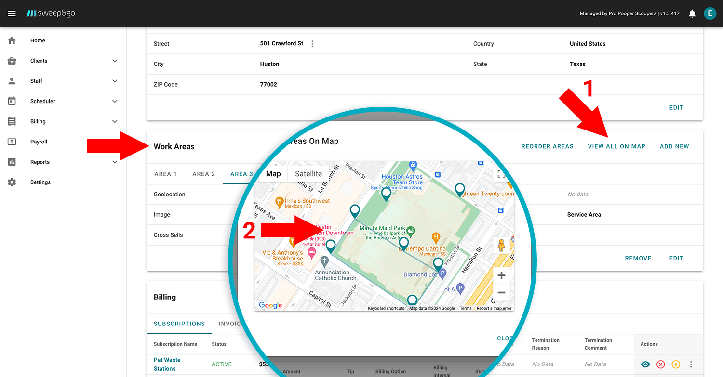
Task: Open the subscription row more-actions menu
Action: 691,364
